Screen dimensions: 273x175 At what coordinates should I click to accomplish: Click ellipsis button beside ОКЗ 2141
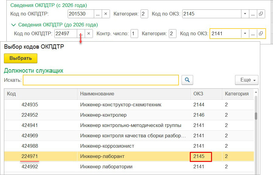(x=253, y=34)
